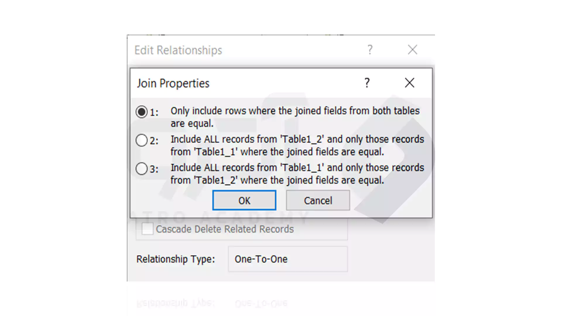
Task: Click Cancel to discard join changes
Action: pyautogui.click(x=317, y=200)
